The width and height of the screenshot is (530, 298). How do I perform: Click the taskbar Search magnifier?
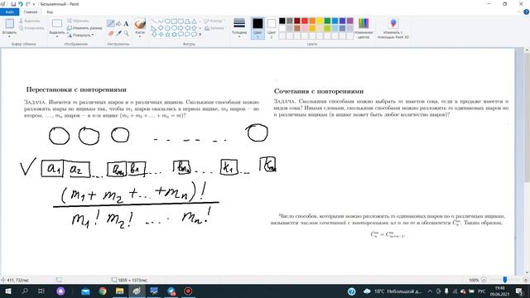[x=25, y=291]
